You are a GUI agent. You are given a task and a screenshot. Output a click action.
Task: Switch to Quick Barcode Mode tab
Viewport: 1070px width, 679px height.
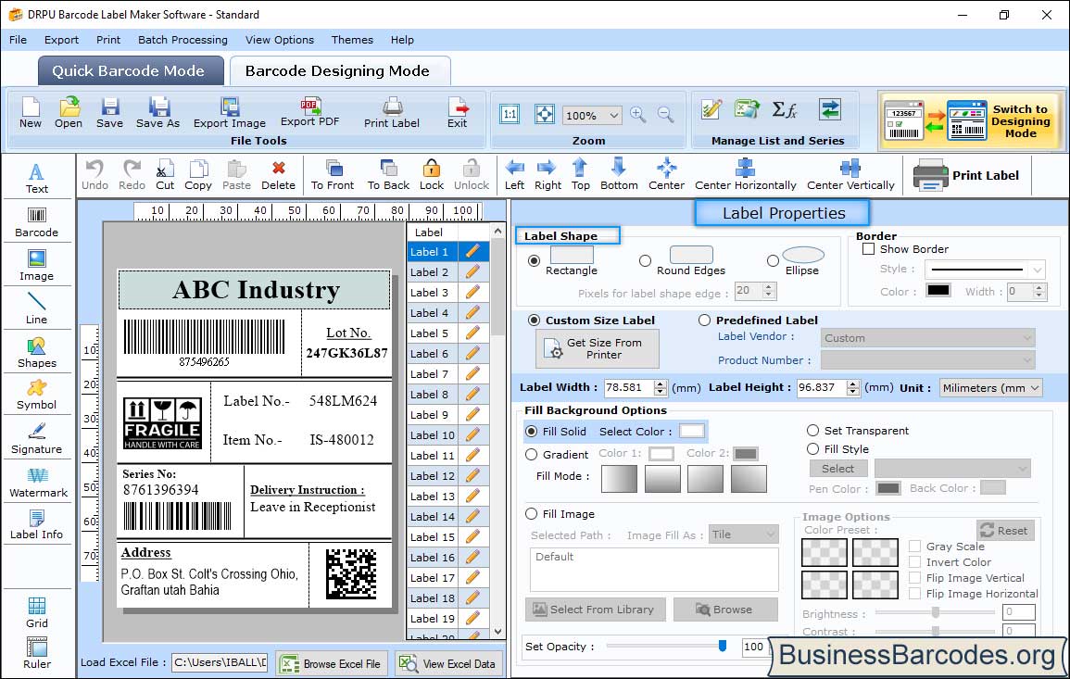pos(131,71)
